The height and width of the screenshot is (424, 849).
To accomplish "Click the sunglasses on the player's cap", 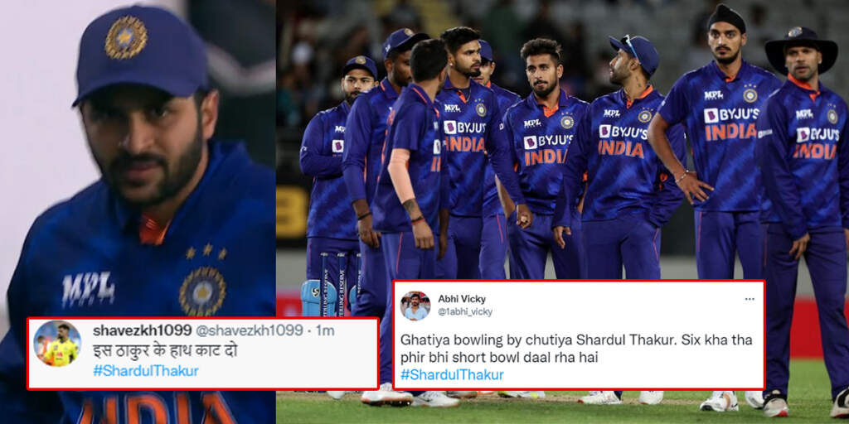I will click(631, 46).
